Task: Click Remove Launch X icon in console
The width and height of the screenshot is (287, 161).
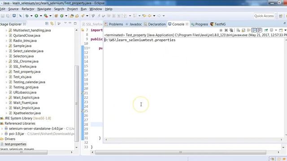Action: 226,30
